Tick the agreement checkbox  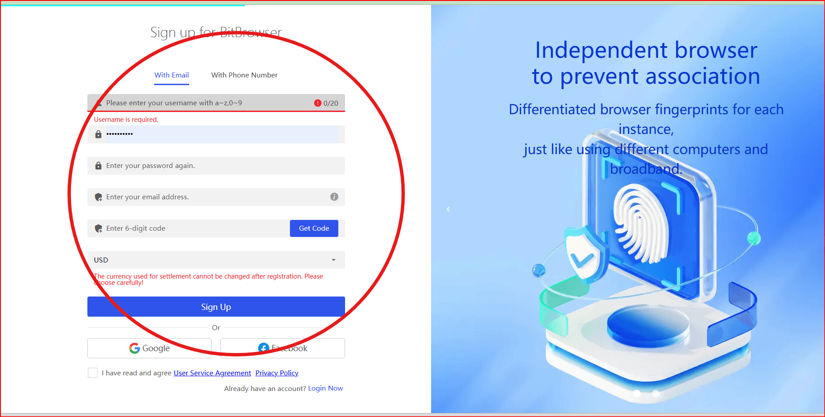93,373
